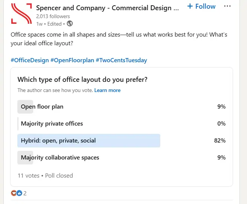This screenshot has height=204, width=247.
Task: Open the Spencer and Company page title
Action: pyautogui.click(x=107, y=8)
